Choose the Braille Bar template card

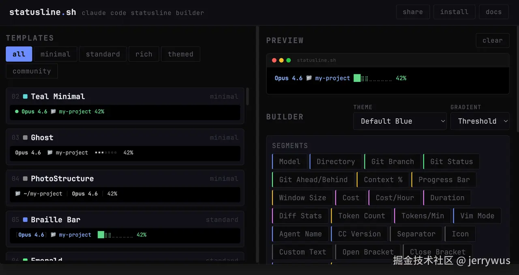click(x=125, y=229)
